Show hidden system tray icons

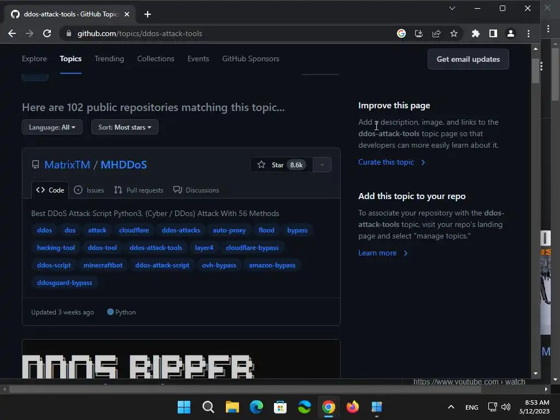tap(451, 407)
